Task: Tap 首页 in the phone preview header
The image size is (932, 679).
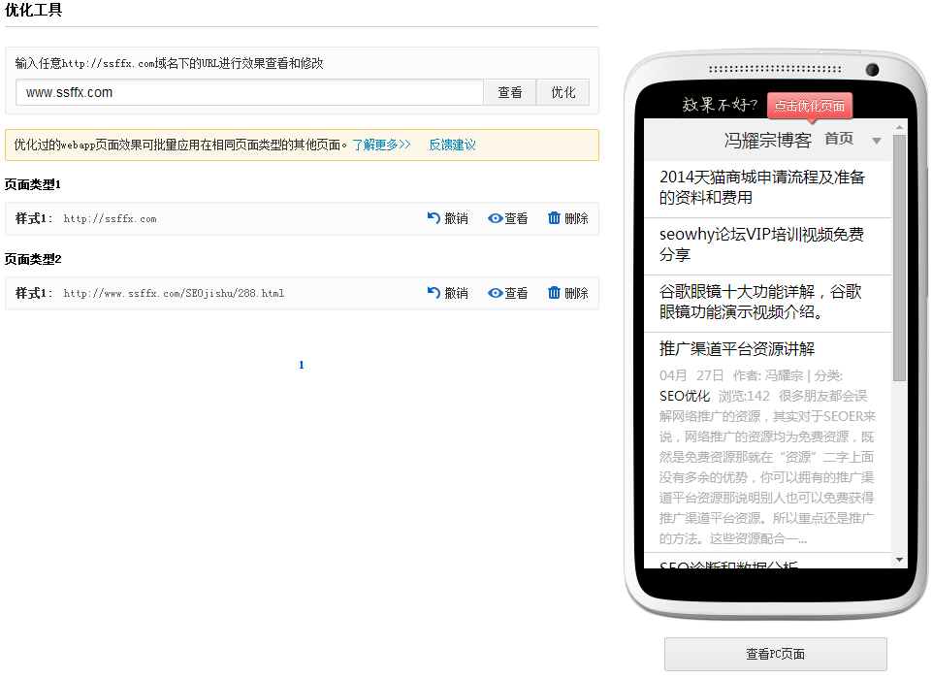Action: (839, 139)
